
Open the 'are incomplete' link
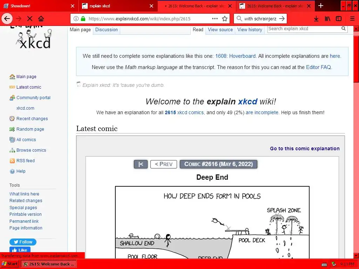tap(262, 112)
